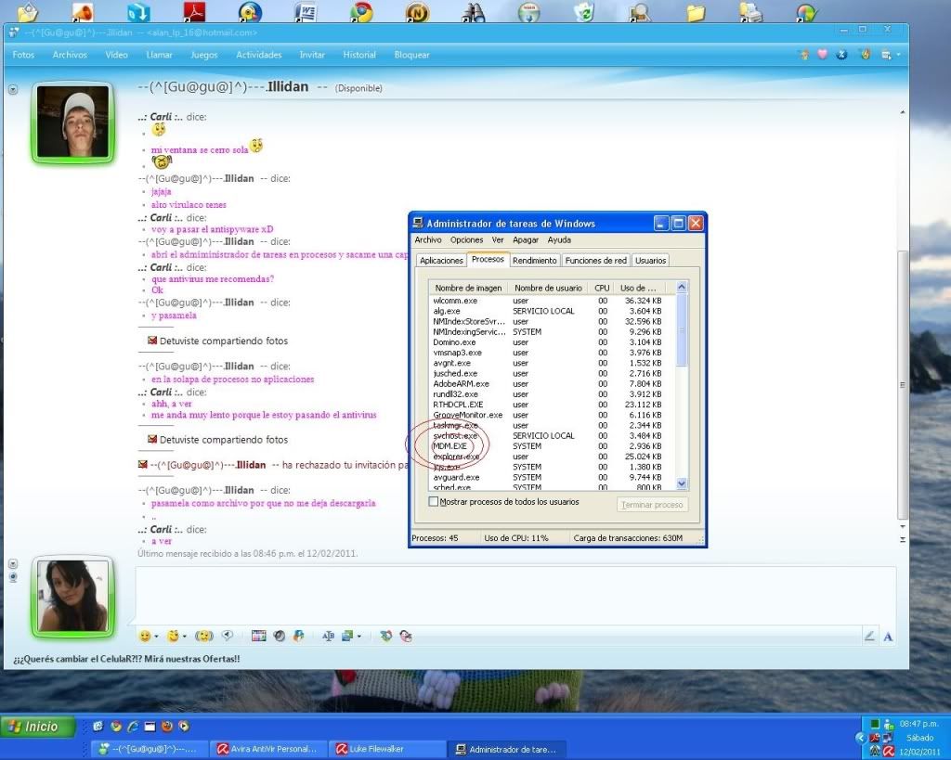This screenshot has width=951, height=760.
Task: Open the Opciones menu in Task Manager
Action: (466, 240)
